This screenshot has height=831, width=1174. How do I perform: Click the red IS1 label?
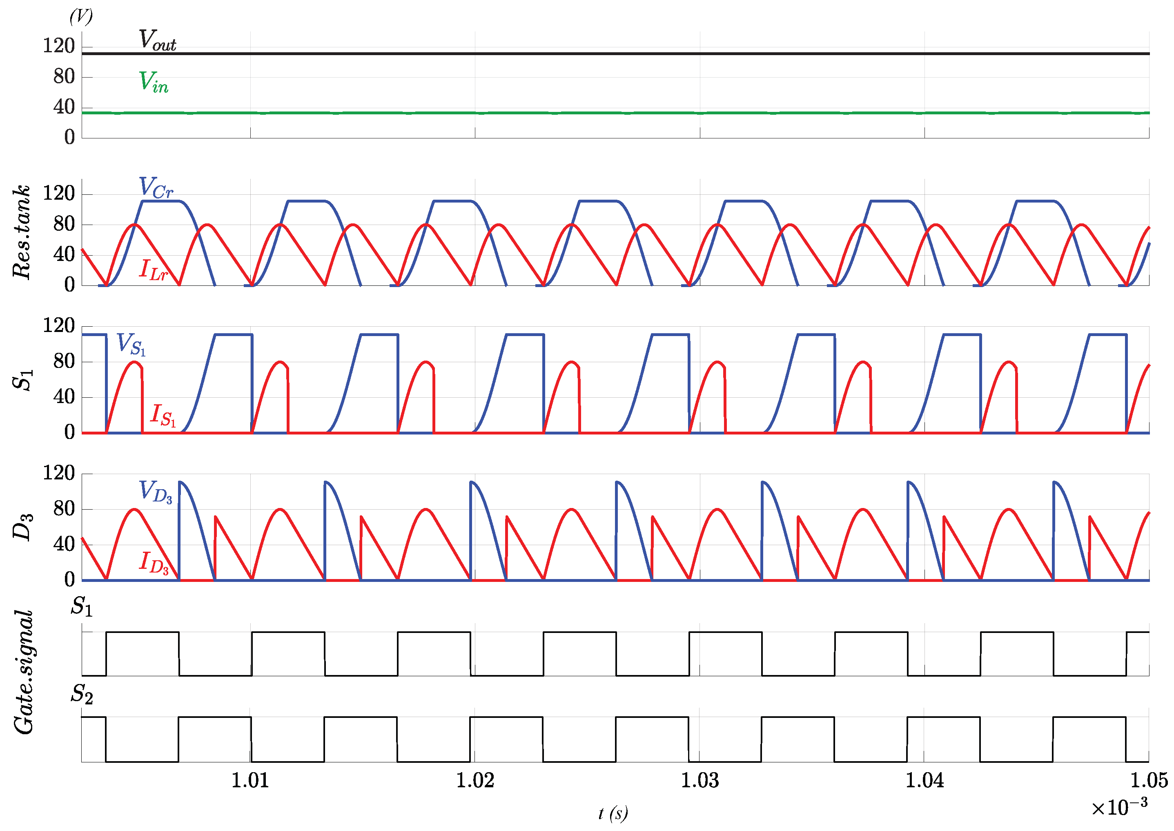[x=163, y=415]
